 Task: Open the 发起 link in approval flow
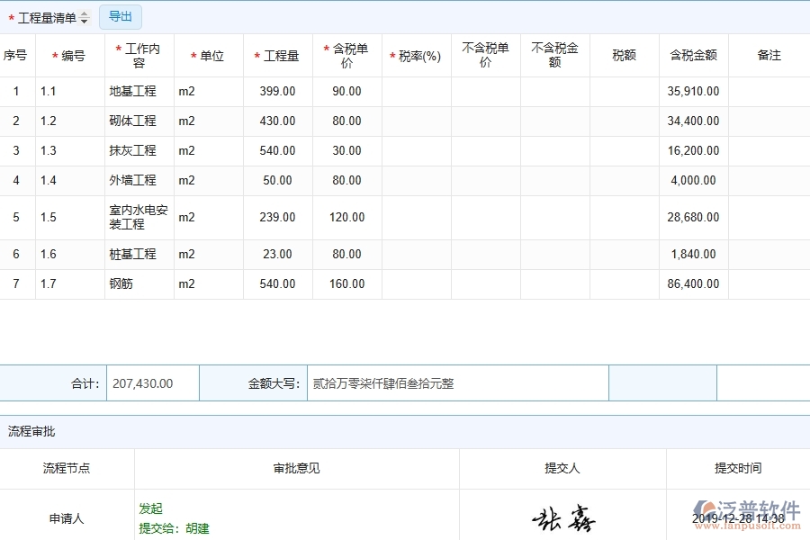pyautogui.click(x=151, y=508)
